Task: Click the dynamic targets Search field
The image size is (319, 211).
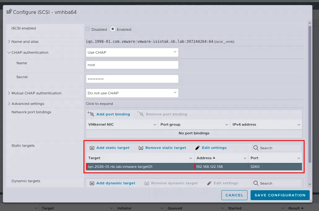Action: (x=277, y=183)
